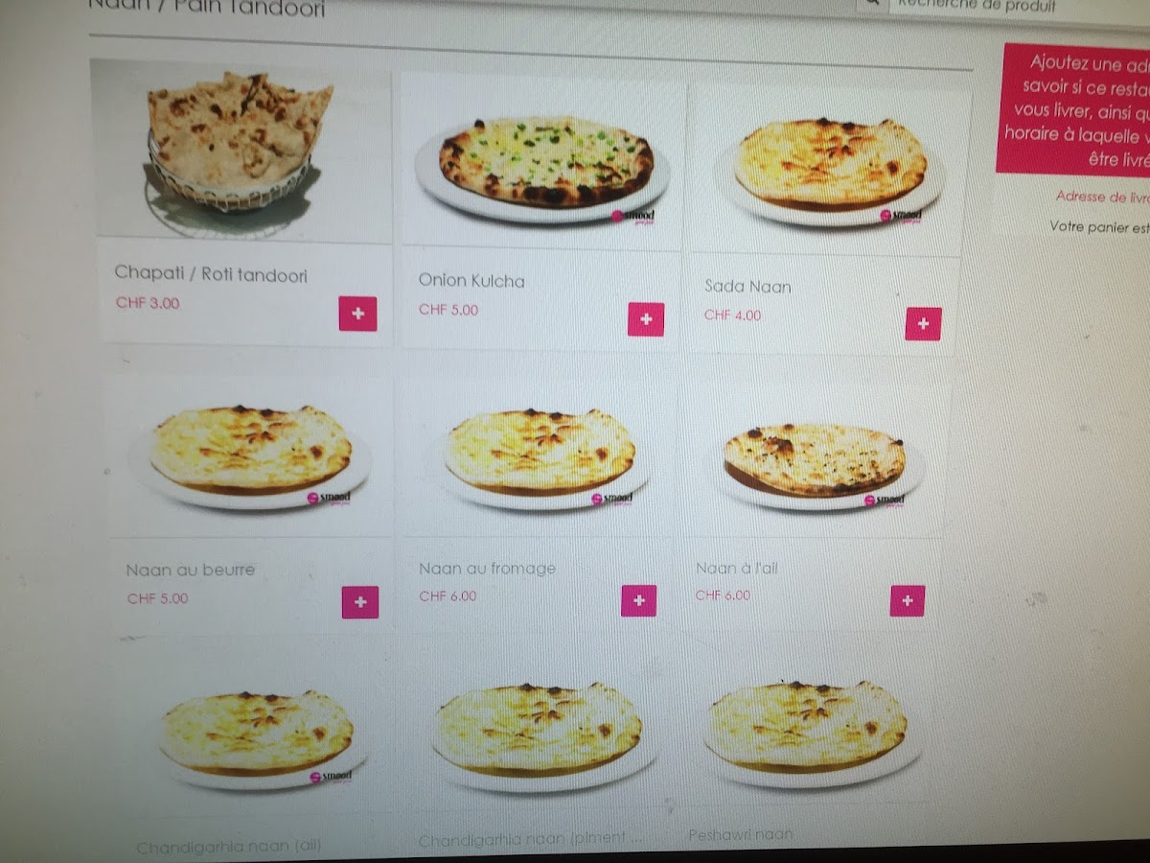The image size is (1150, 863).
Task: Click plus button for Naan au beurre
Action: (360, 602)
